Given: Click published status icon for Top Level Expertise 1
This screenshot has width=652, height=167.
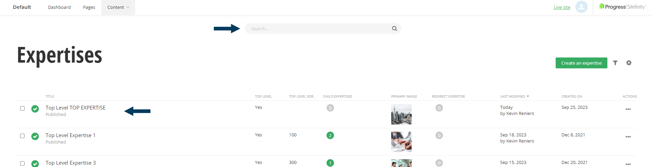Looking at the screenshot, I should tap(35, 136).
